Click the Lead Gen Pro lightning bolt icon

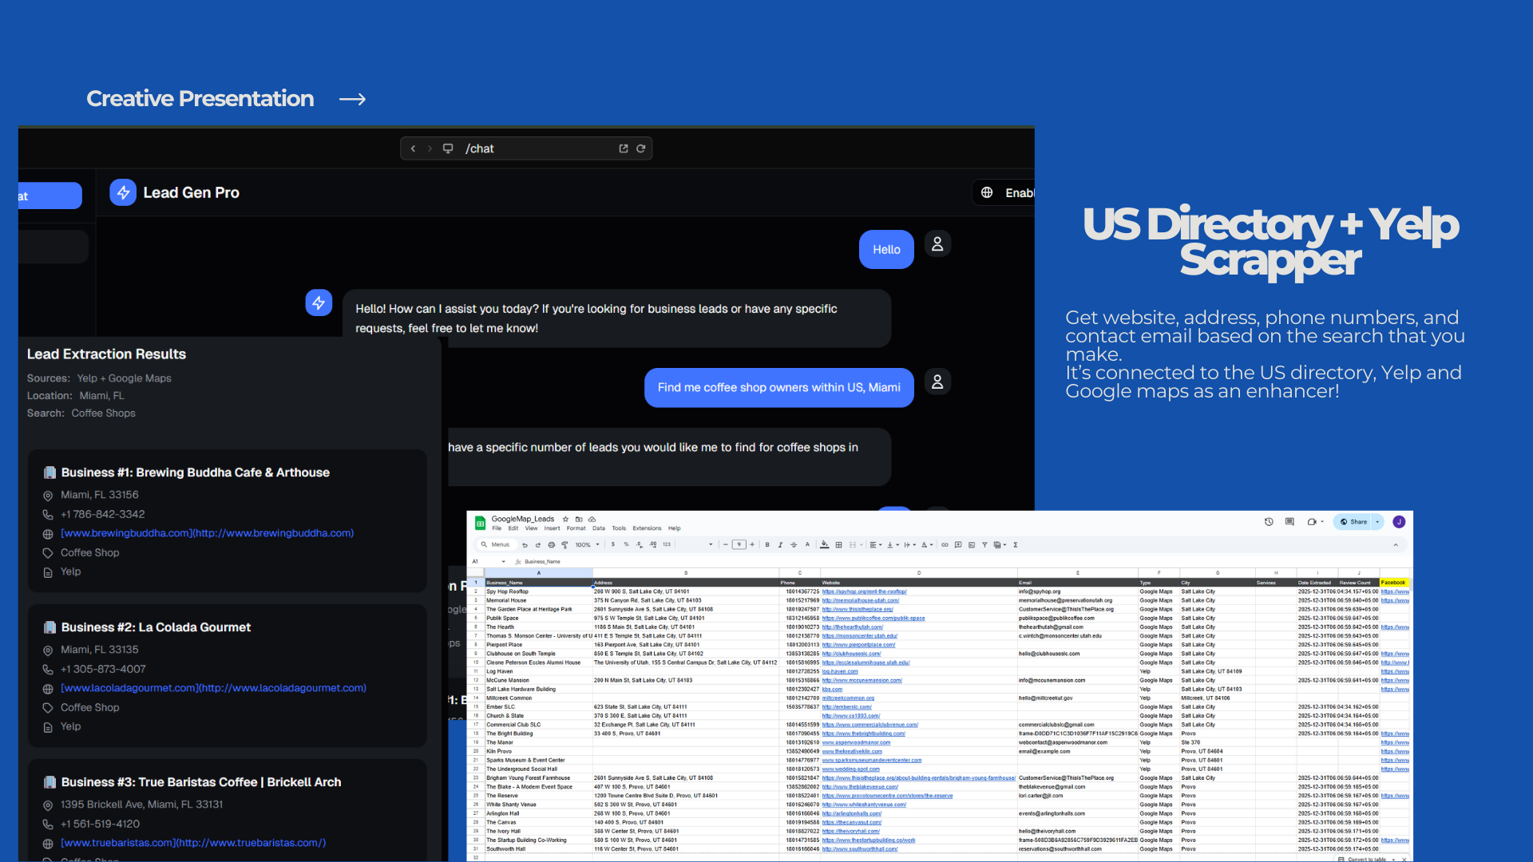(x=123, y=192)
